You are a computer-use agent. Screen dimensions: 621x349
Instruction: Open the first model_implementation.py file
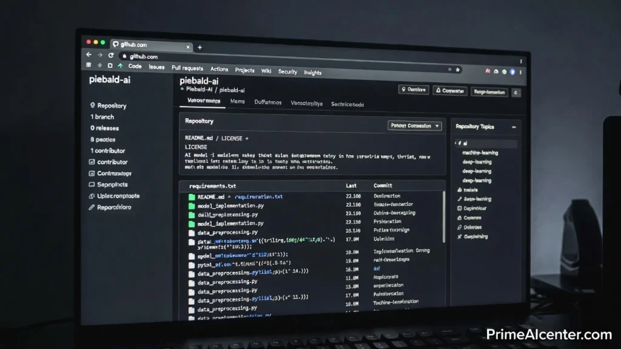230,206
